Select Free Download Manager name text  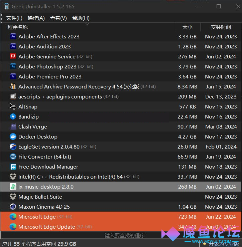[48, 167]
